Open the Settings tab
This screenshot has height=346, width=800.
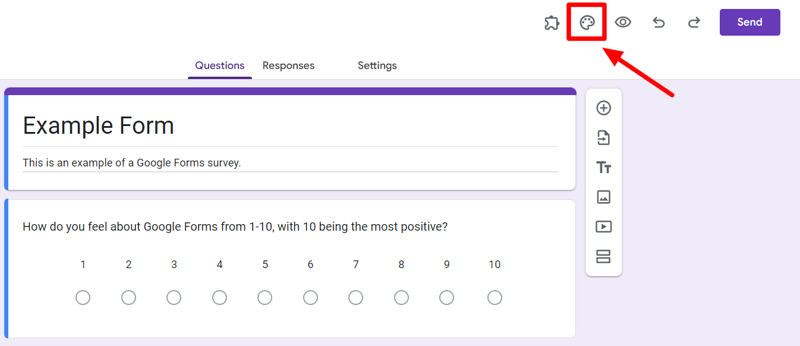click(377, 65)
